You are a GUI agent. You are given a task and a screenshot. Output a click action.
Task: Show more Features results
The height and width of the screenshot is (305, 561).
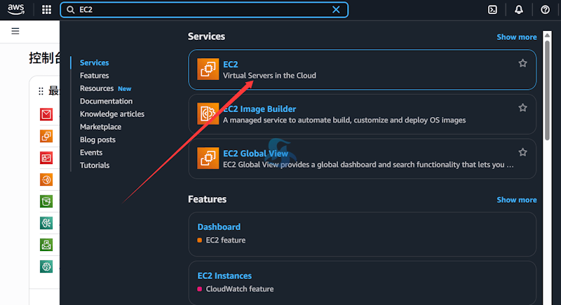click(x=516, y=200)
